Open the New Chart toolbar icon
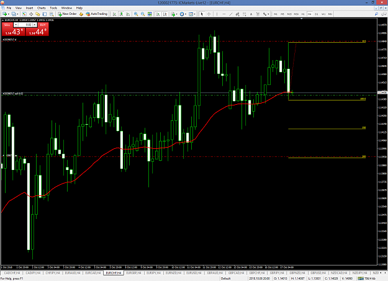 pos(5,14)
